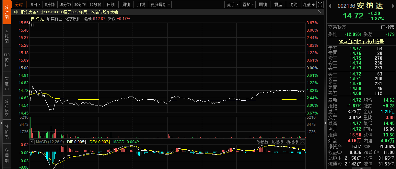Close the MACD indicator panel
The width and height of the screenshot is (396, 169).
click(302, 142)
